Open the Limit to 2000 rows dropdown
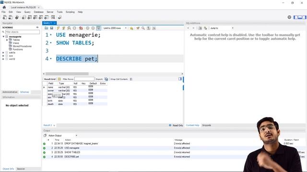307x172 pixels. [x=115, y=28]
